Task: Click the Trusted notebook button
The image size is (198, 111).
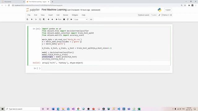Action: (x=154, y=15)
